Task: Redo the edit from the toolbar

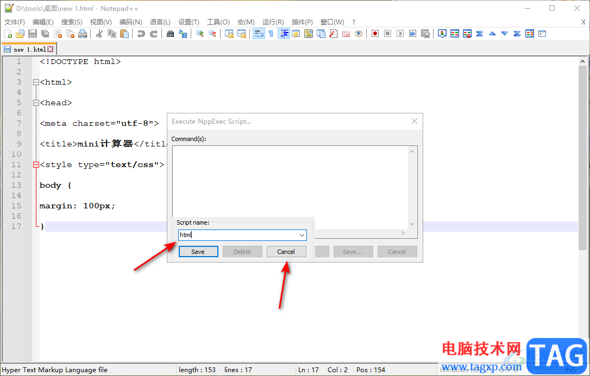Action: (154, 34)
